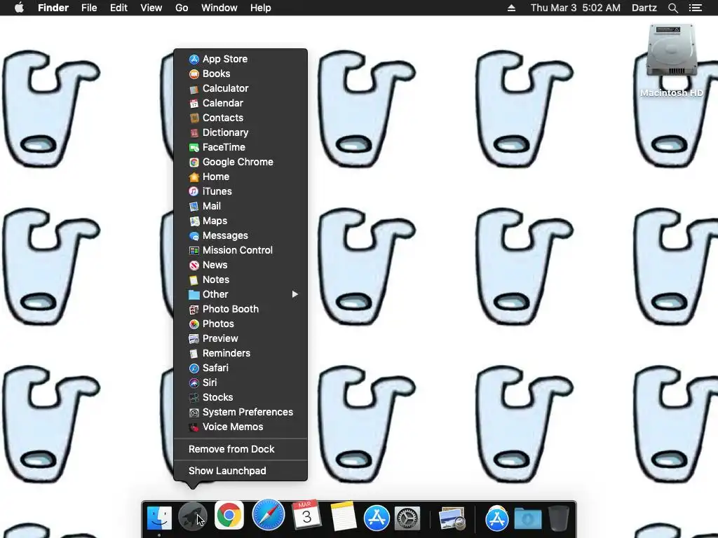Open Safari compass icon in Dock
718x538 pixels.
(269, 515)
